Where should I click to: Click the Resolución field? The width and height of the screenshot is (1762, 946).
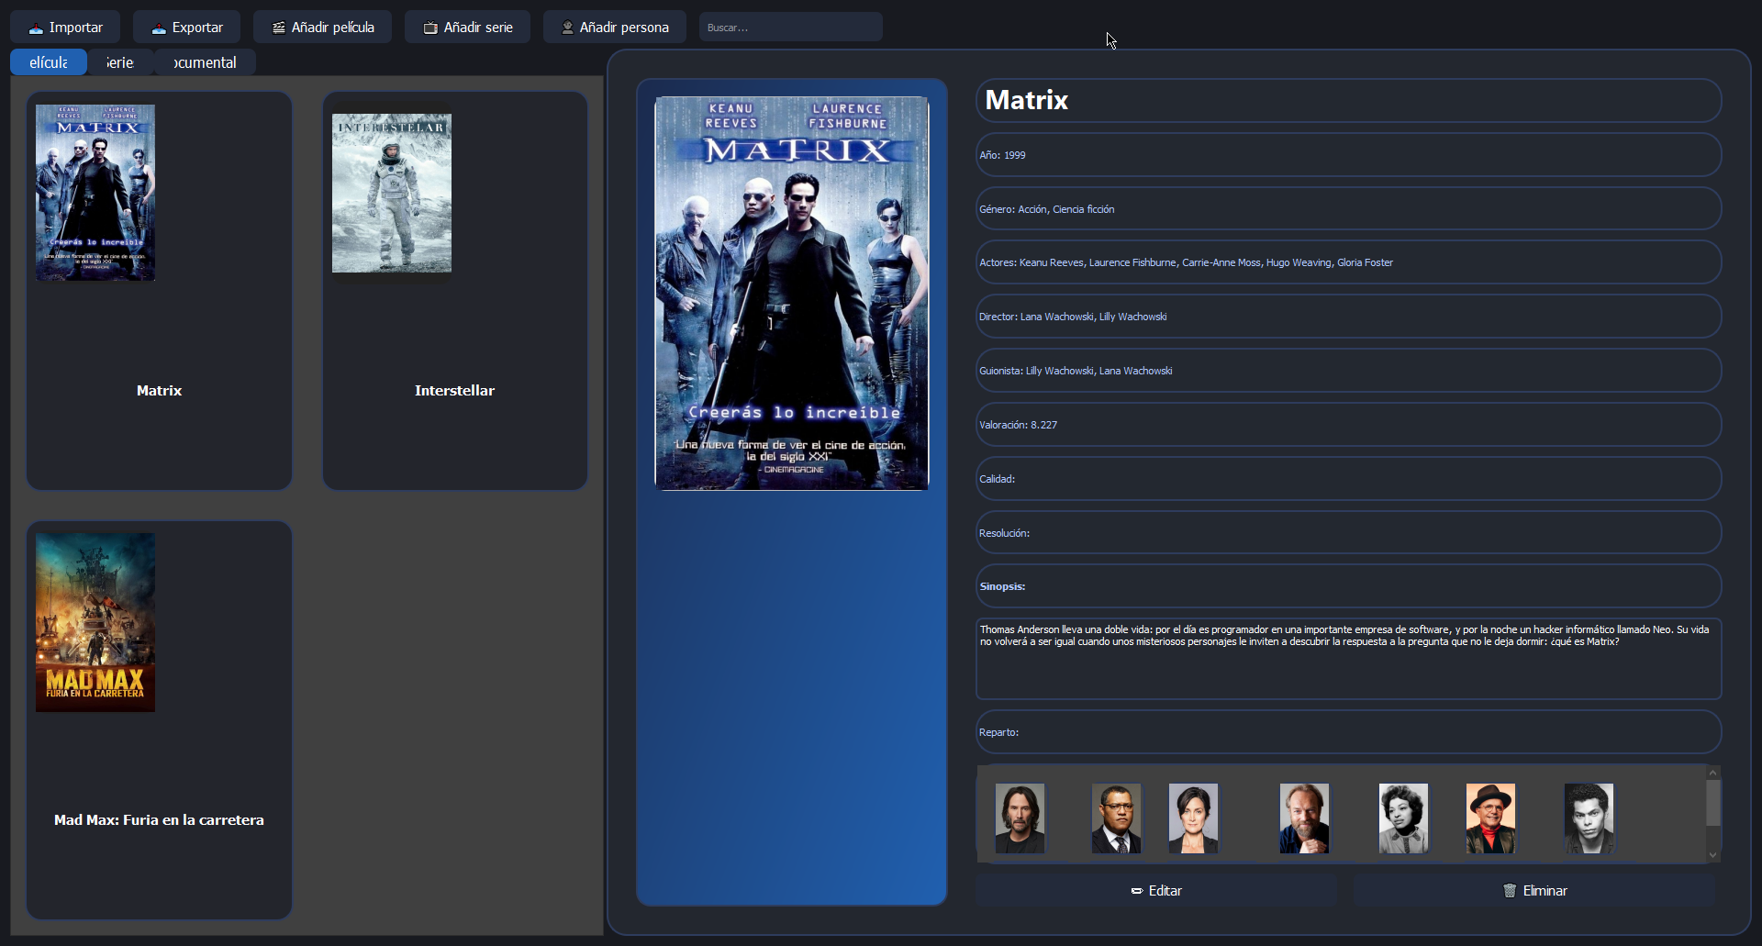coord(1348,533)
